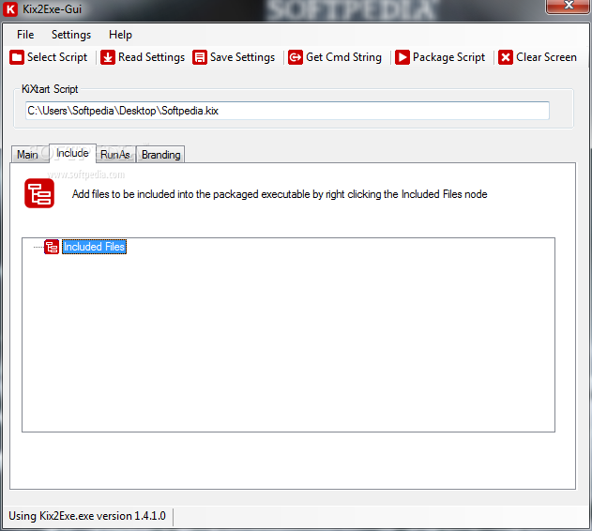Click the large red tree icon beside instructions
The height and width of the screenshot is (531, 592).
tap(39, 194)
